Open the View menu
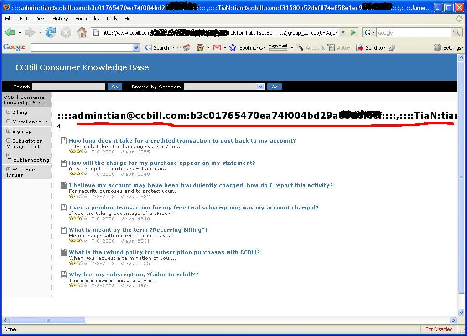 (x=40, y=19)
